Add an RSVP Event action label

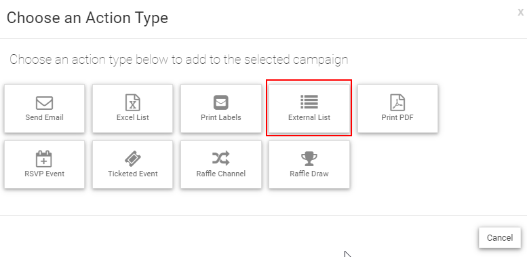[44, 174]
